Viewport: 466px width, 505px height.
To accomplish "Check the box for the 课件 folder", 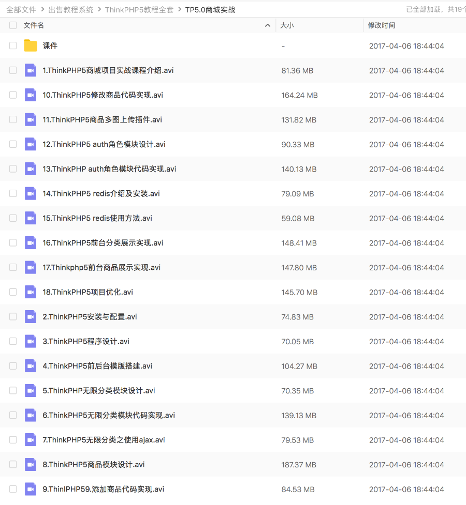I will 13,45.
